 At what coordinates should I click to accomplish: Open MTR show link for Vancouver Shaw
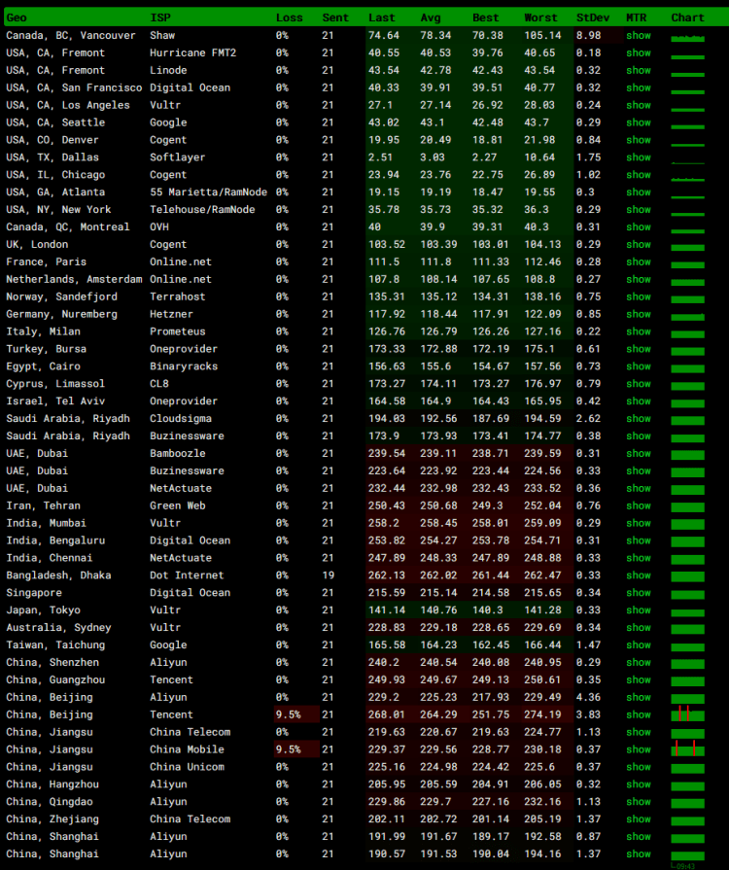point(638,36)
